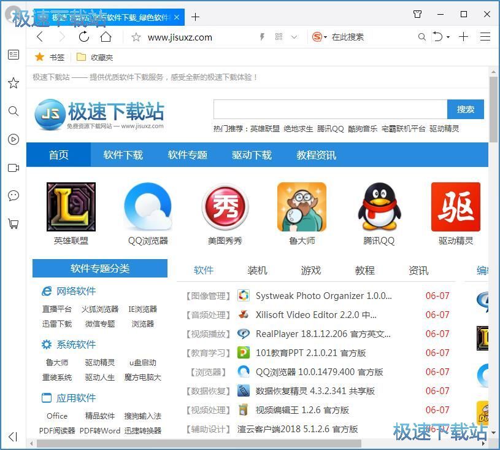Open the 软件专题 navigation tab

(x=188, y=155)
